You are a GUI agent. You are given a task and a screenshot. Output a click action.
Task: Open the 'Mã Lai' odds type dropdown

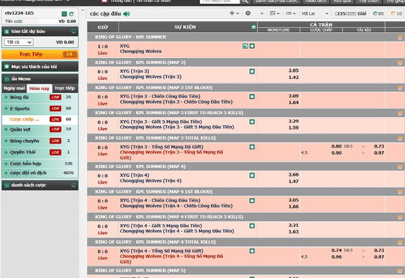[314, 14]
